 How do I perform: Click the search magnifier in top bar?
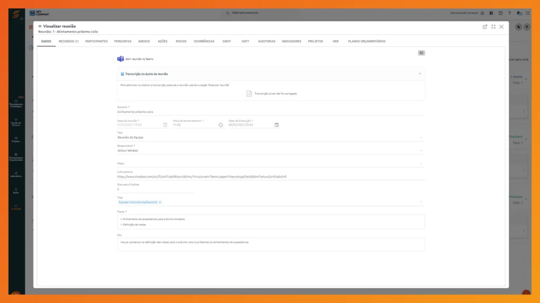pyautogui.click(x=228, y=13)
